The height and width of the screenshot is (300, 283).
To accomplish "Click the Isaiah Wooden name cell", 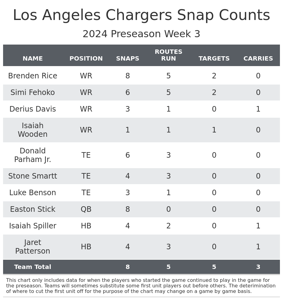I will (x=33, y=130).
